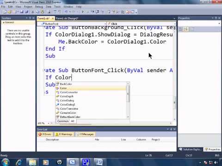Open the Project menu

coord(28,6)
